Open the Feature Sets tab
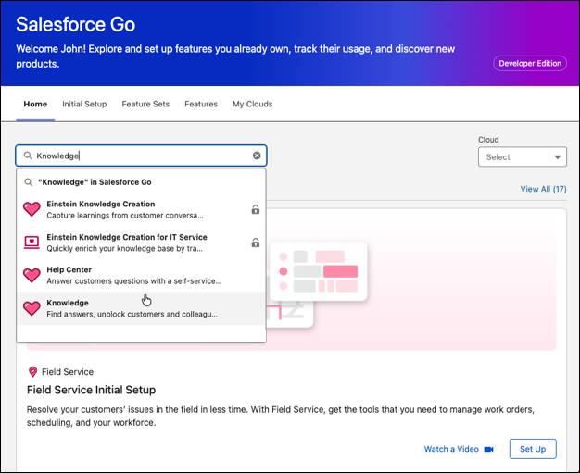Screen dimensions: 580x473 (x=145, y=105)
